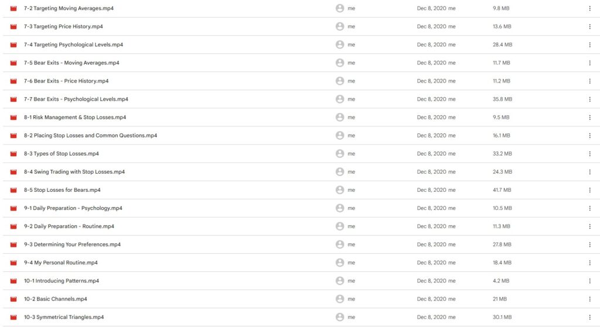Show more options for 10-3 Symmetrical Triangles
Viewport: 600px width, 327px height.
click(589, 317)
